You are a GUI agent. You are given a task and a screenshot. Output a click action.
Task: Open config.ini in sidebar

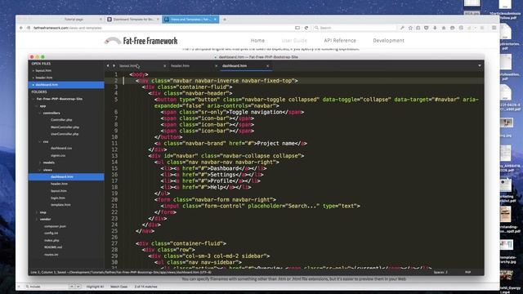pos(51,234)
